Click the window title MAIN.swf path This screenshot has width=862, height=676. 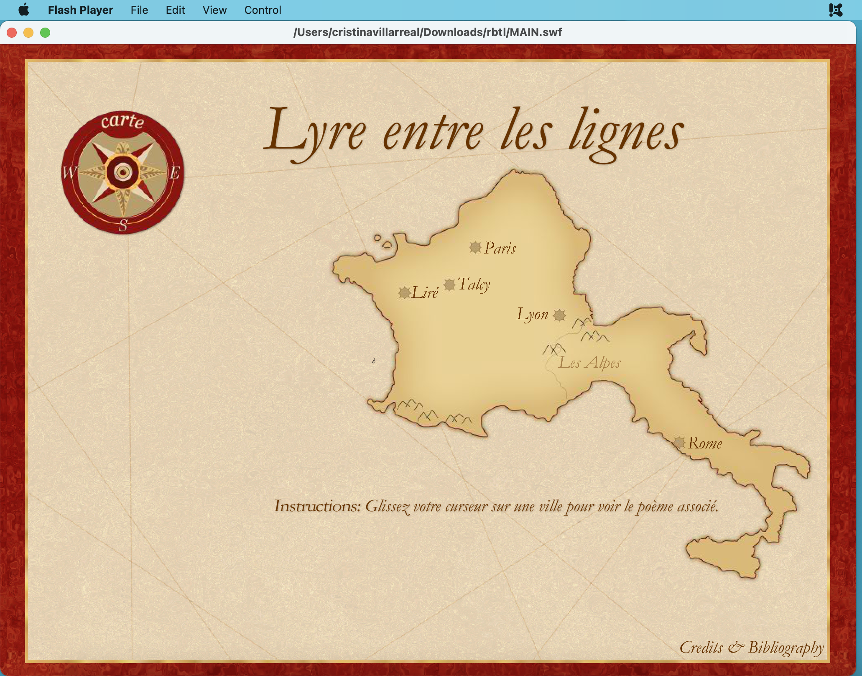click(x=428, y=32)
